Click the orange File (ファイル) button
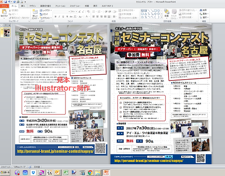This screenshot has width=225, height=176. 5,6
